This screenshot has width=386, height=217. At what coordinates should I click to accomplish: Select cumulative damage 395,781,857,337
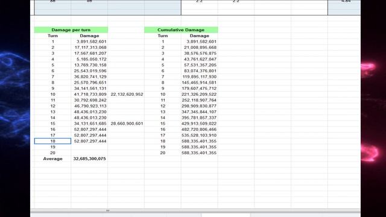200,118
